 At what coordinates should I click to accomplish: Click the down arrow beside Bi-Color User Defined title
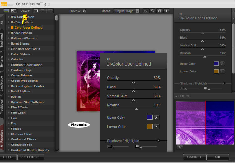(233, 18)
